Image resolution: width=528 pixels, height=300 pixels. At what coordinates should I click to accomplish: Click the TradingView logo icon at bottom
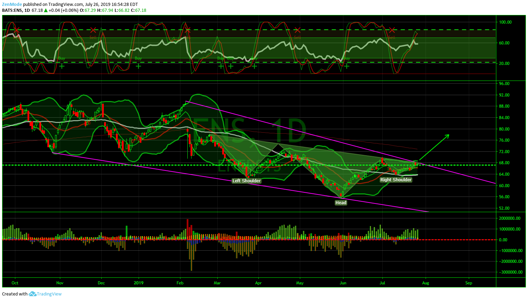pyautogui.click(x=32, y=294)
